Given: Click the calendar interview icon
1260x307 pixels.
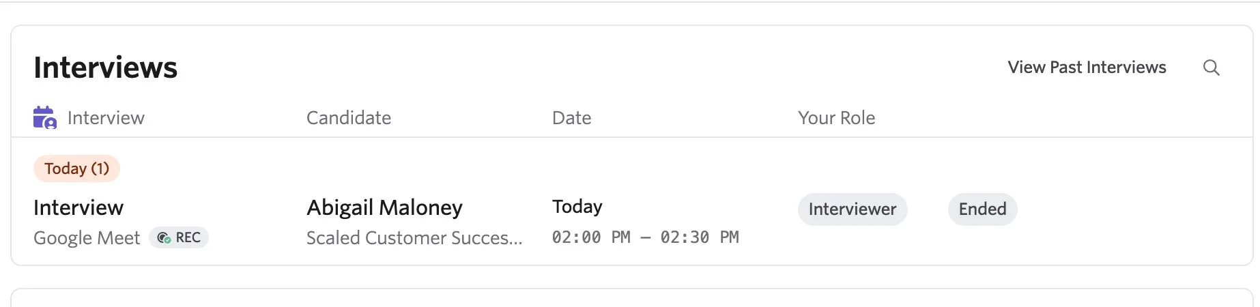Looking at the screenshot, I should tap(45, 117).
